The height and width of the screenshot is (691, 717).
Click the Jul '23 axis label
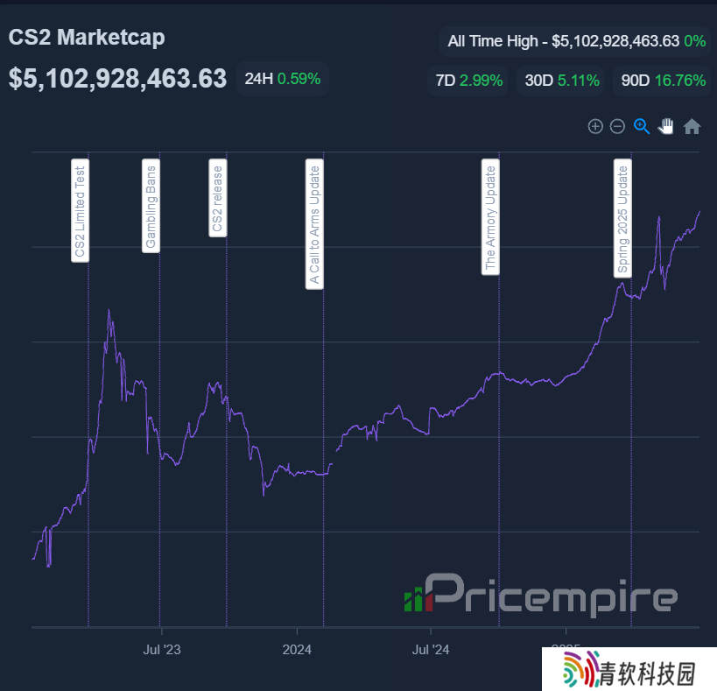(x=161, y=649)
